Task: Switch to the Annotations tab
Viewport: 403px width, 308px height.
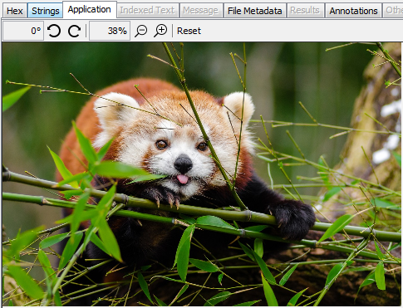Action: 353,11
